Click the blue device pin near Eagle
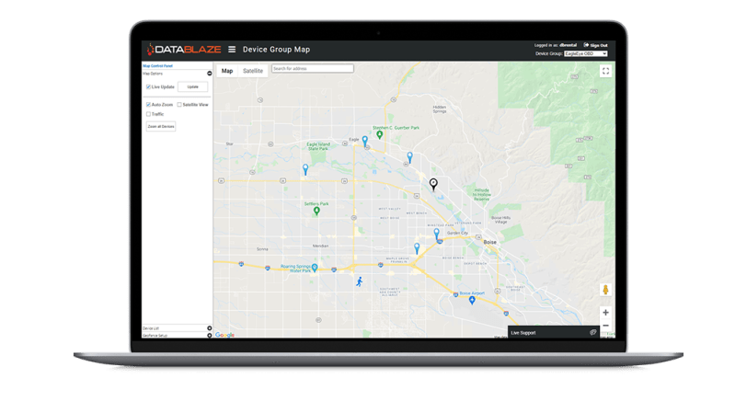The height and width of the screenshot is (413, 735). 364,141
